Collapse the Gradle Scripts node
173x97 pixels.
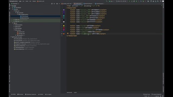pos(11,37)
